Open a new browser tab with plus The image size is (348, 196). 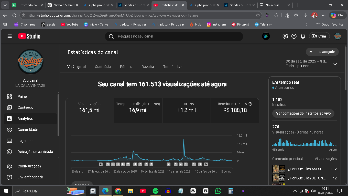click(x=298, y=5)
